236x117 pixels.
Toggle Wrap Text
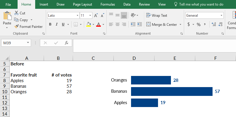(157, 15)
